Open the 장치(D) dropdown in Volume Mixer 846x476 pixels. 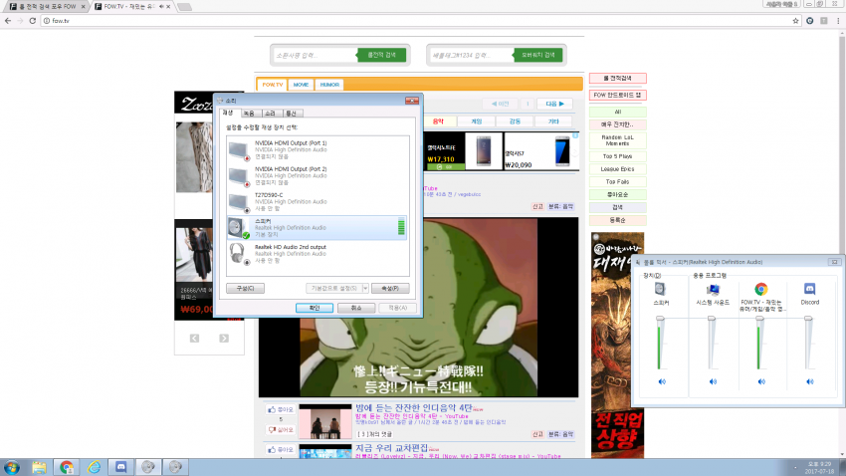click(652, 276)
